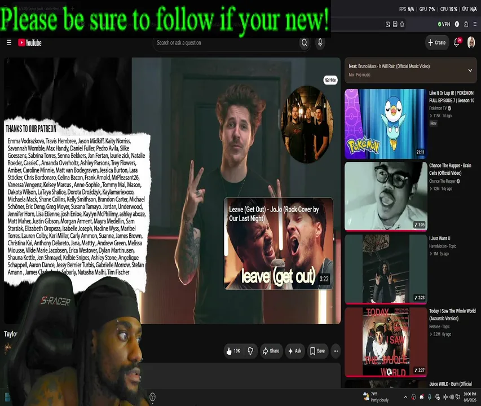Image resolution: width=481 pixels, height=406 pixels.
Task: Click 'Release - Topic' channel name
Action: click(439, 326)
